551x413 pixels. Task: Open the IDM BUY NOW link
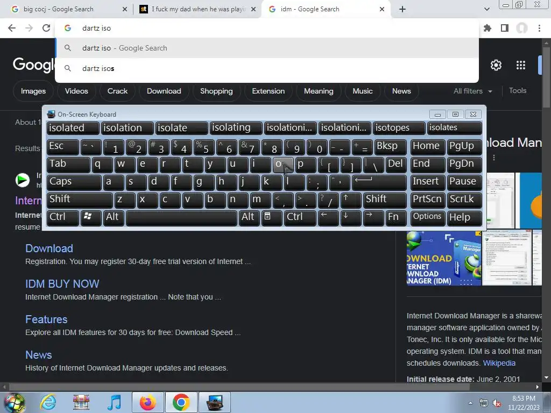coord(62,284)
